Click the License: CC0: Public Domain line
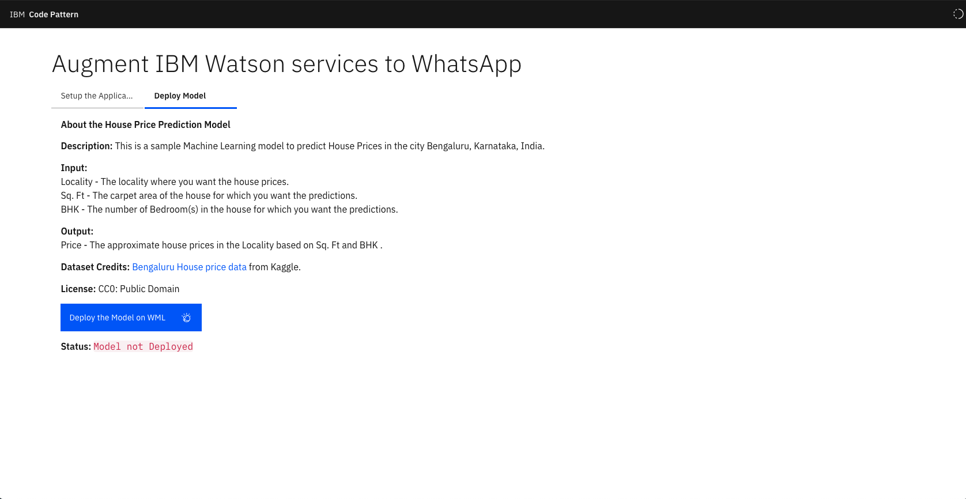The image size is (966, 499). point(120,289)
